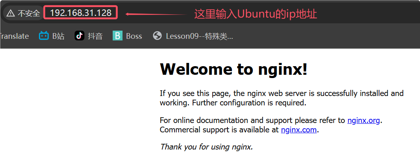Open the Lesson09--特殊类 bookmark

(199, 36)
